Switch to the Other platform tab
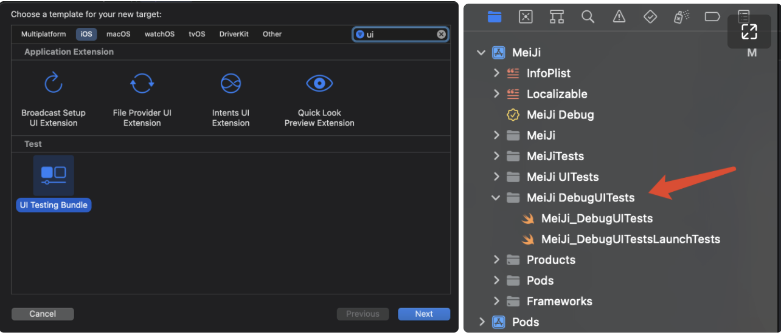The height and width of the screenshot is (335, 781). pos(272,34)
